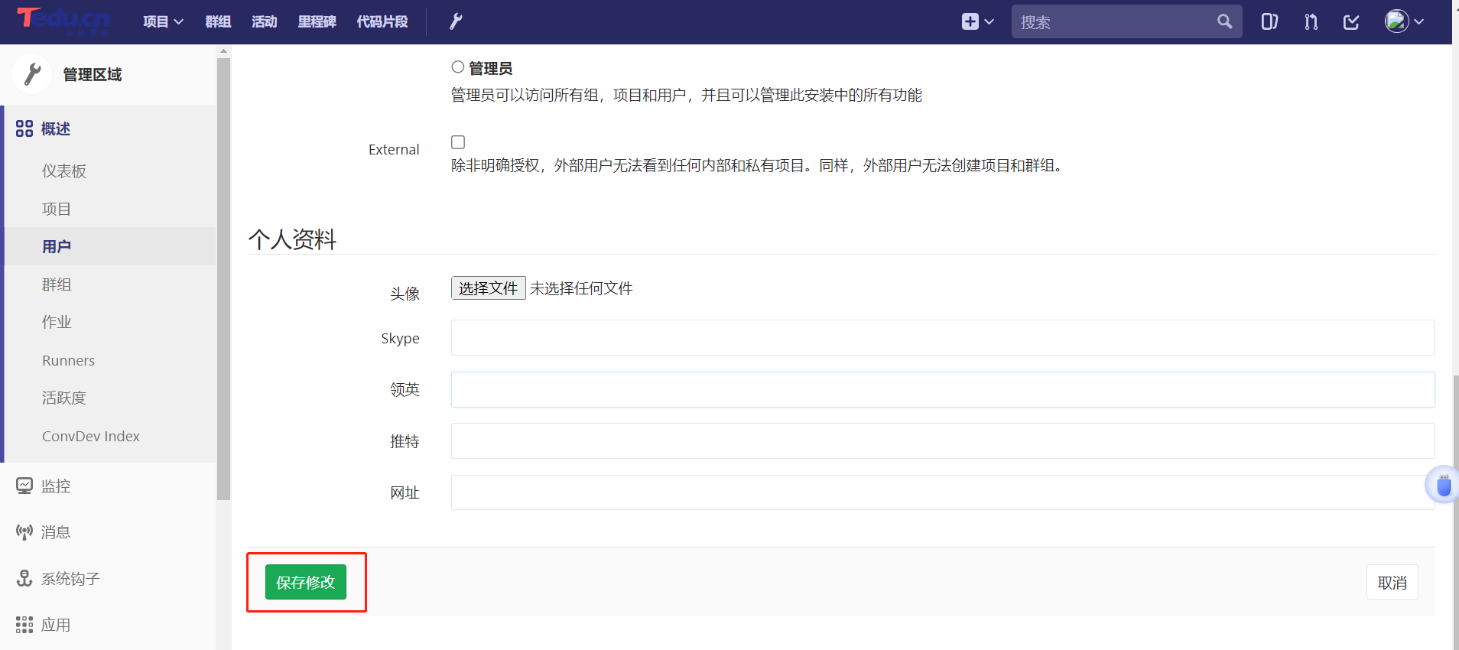This screenshot has width=1459, height=650.
Task: Enable the External user checkbox
Action: pyautogui.click(x=458, y=142)
